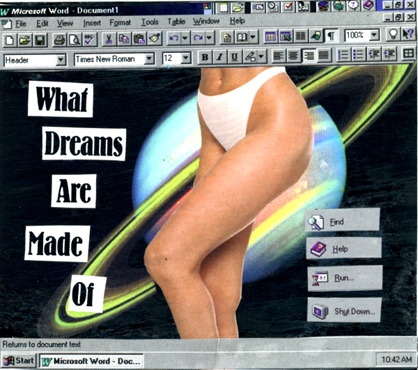Toggle Bold formatting button

(x=206, y=57)
